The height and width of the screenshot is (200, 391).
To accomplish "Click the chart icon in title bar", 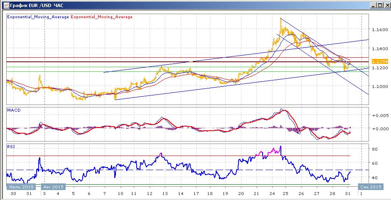I will coord(6,5).
